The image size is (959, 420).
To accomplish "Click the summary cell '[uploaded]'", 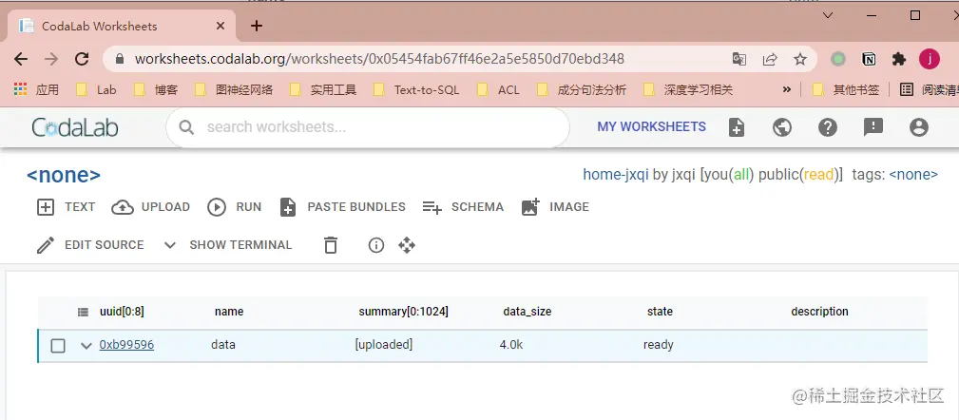I will tap(383, 345).
